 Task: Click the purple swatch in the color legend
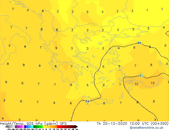[16, 127]
